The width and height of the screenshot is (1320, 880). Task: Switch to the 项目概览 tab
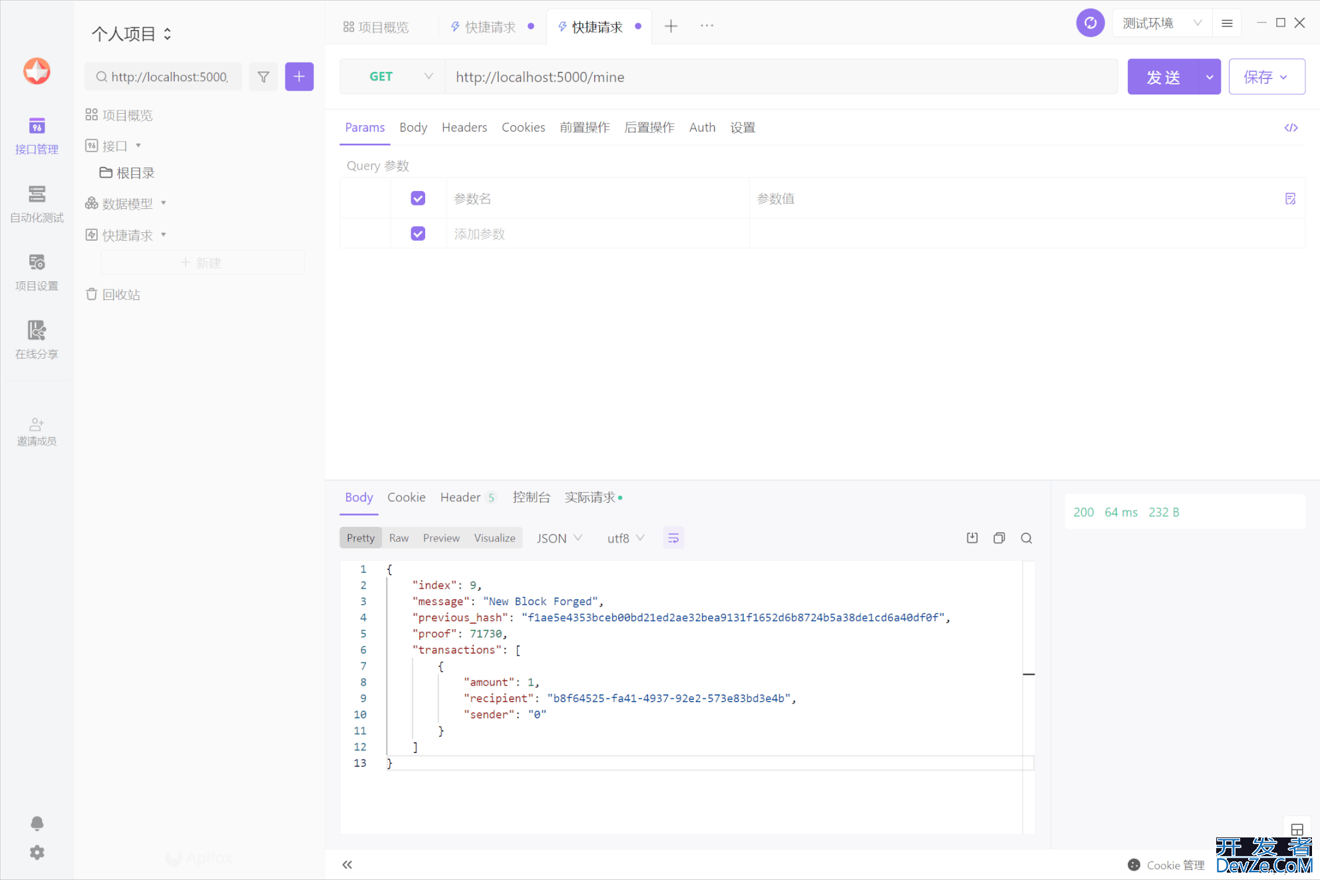[376, 27]
